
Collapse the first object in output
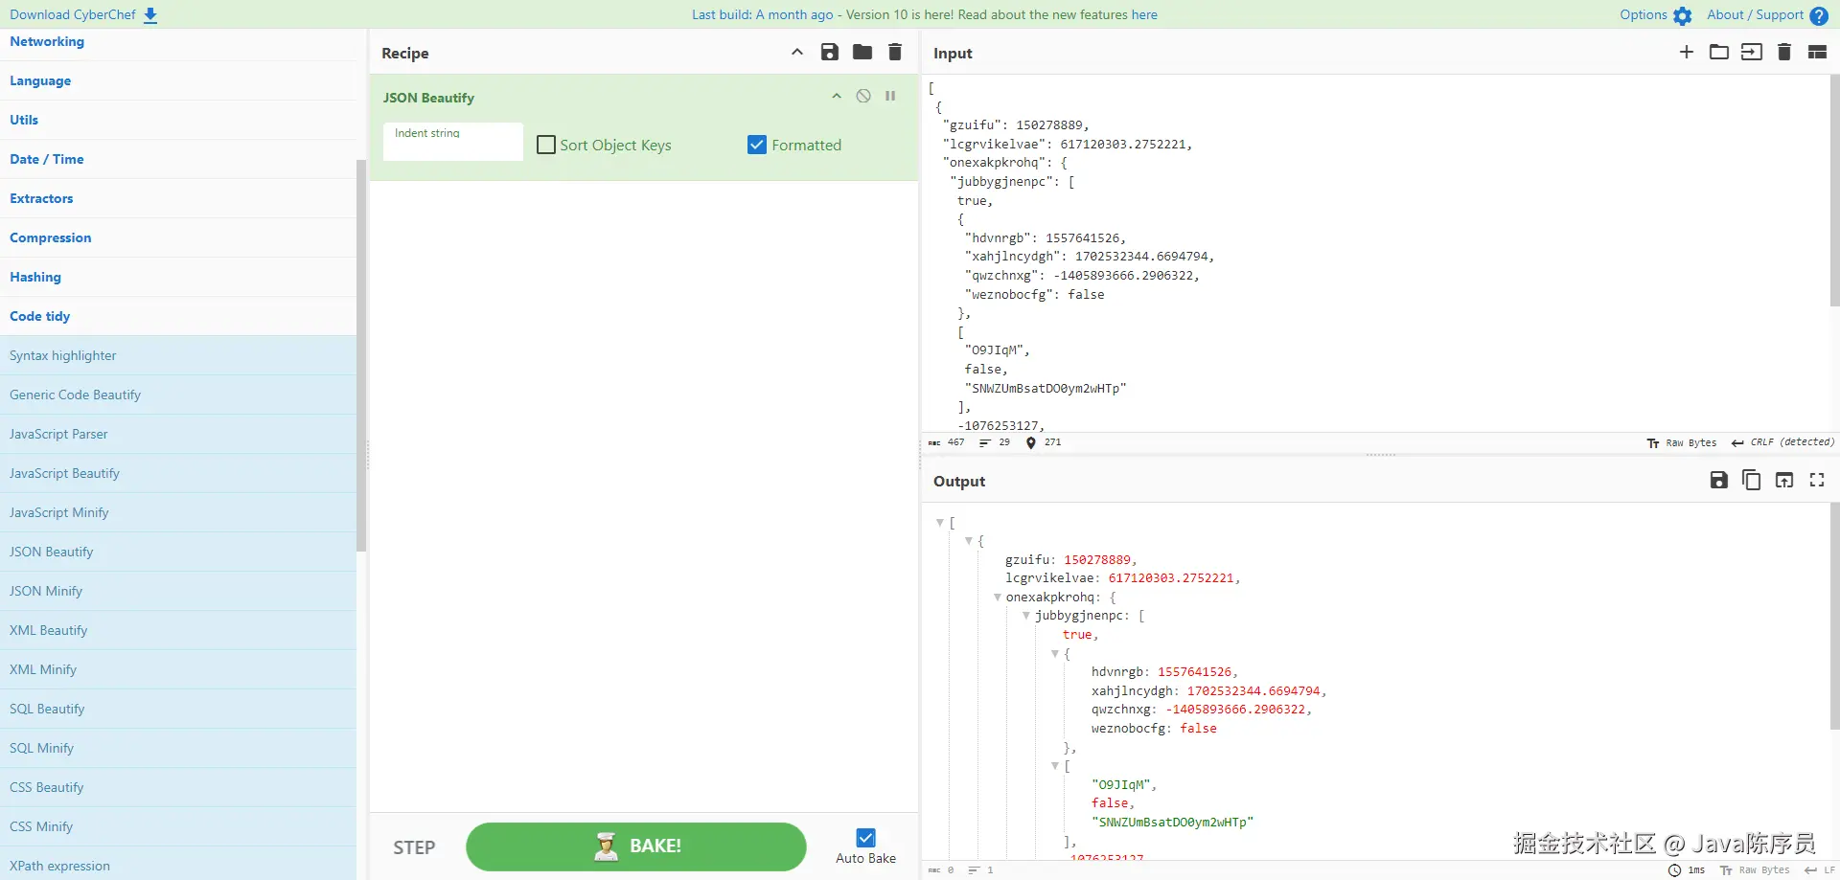tap(968, 541)
